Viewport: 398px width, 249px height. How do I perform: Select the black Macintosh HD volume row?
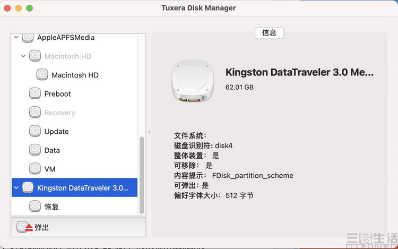coord(75,75)
